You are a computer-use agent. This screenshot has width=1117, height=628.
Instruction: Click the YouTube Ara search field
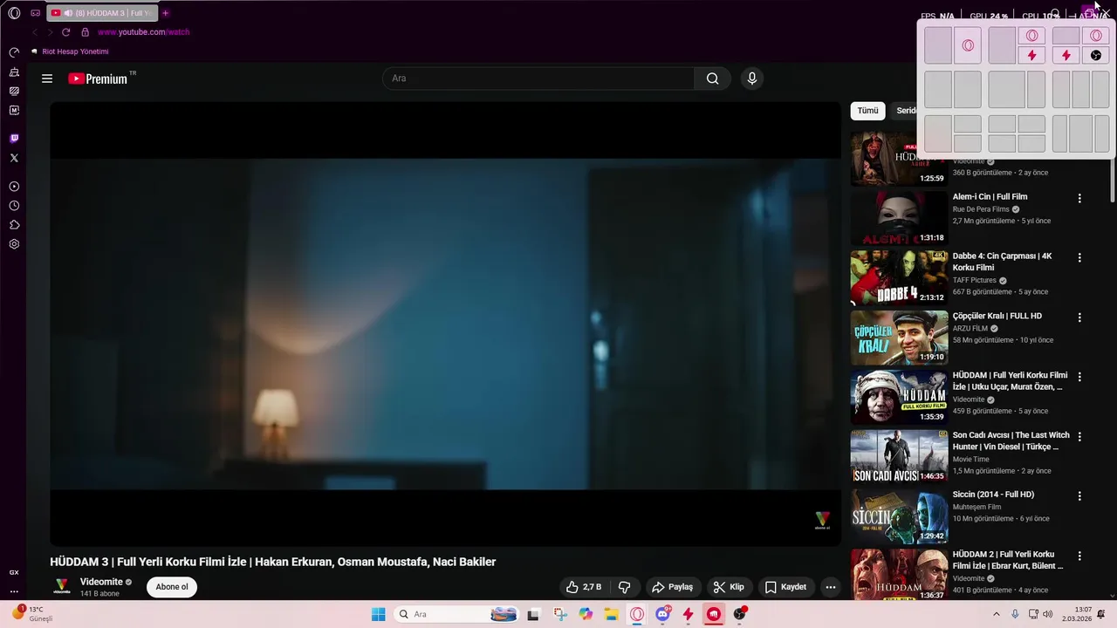(x=538, y=78)
